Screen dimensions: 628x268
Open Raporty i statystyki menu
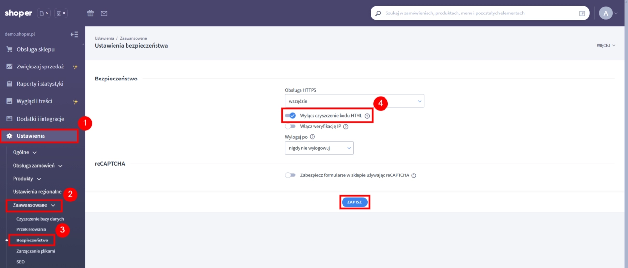(40, 84)
